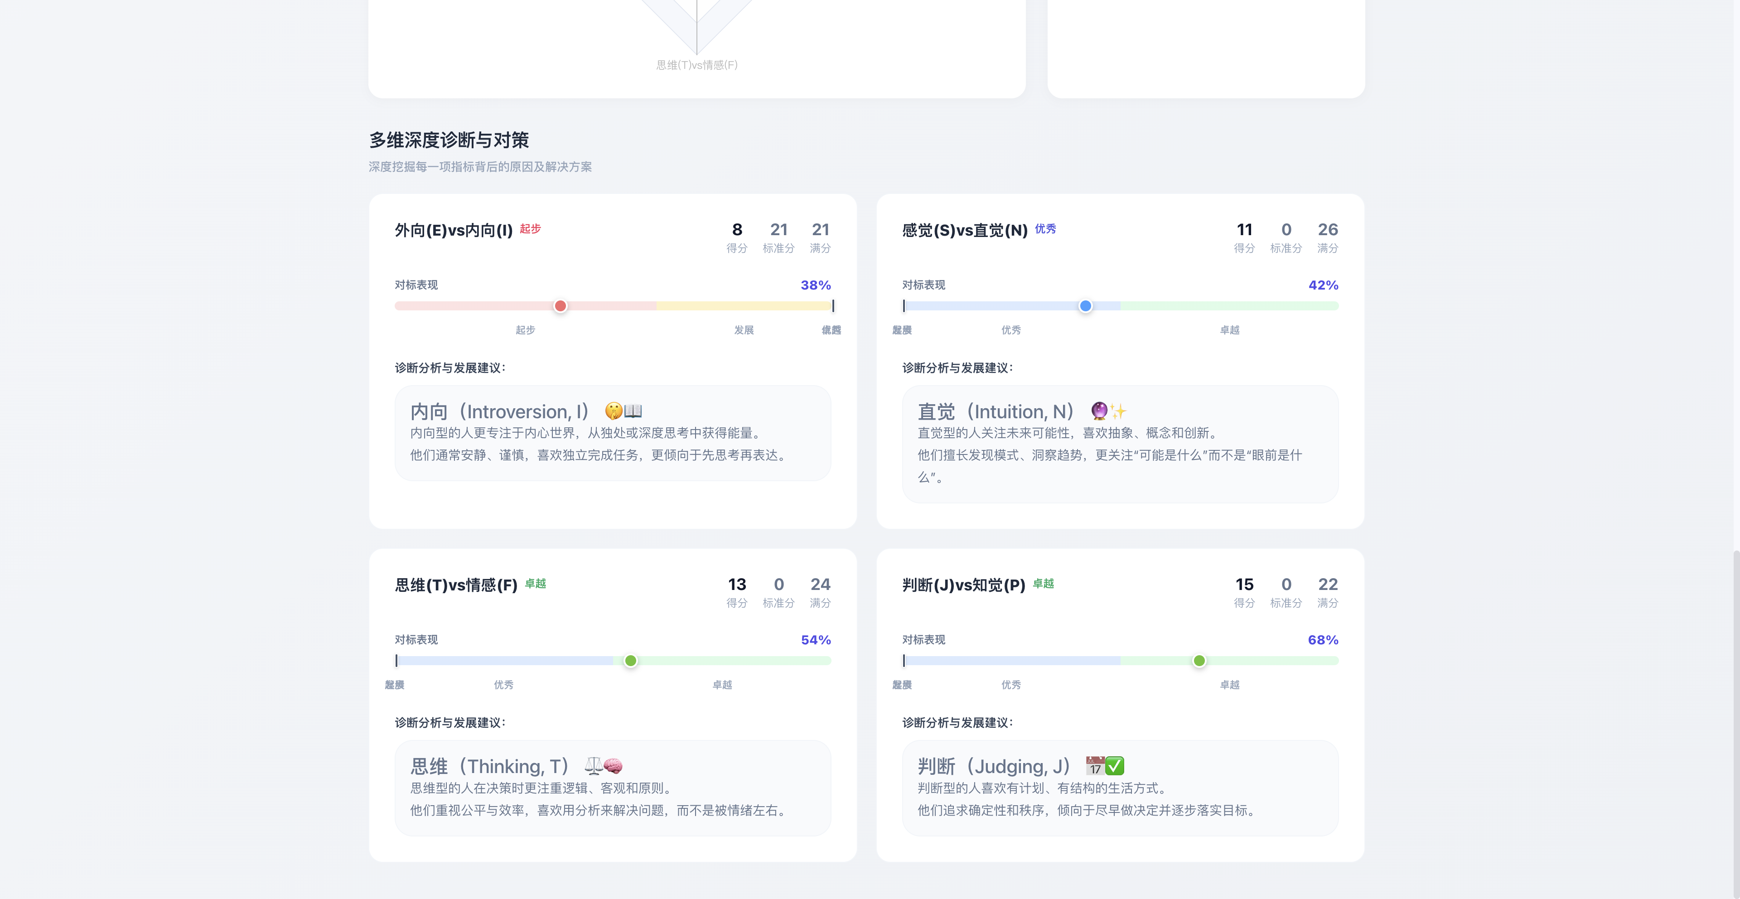
Task: Click the green checkmark emoji beside 判断 (Judging, J)
Action: point(1115,766)
